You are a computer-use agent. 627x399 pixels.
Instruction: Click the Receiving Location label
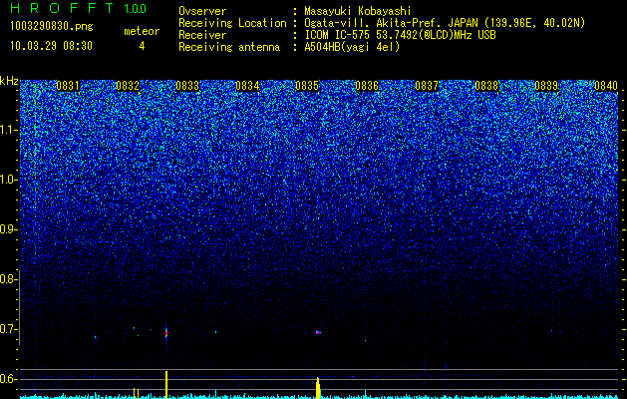click(232, 23)
